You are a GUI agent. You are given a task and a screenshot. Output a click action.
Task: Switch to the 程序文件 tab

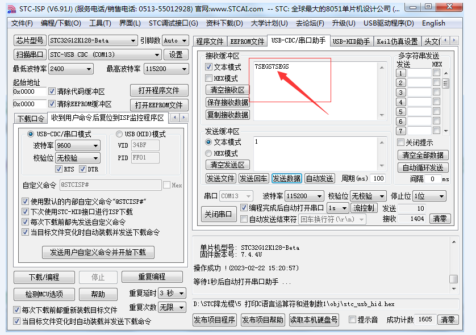(210, 41)
